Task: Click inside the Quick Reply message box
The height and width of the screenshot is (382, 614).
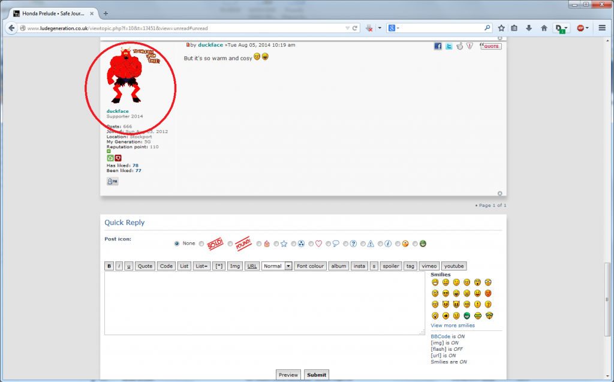Action: pyautogui.click(x=264, y=303)
